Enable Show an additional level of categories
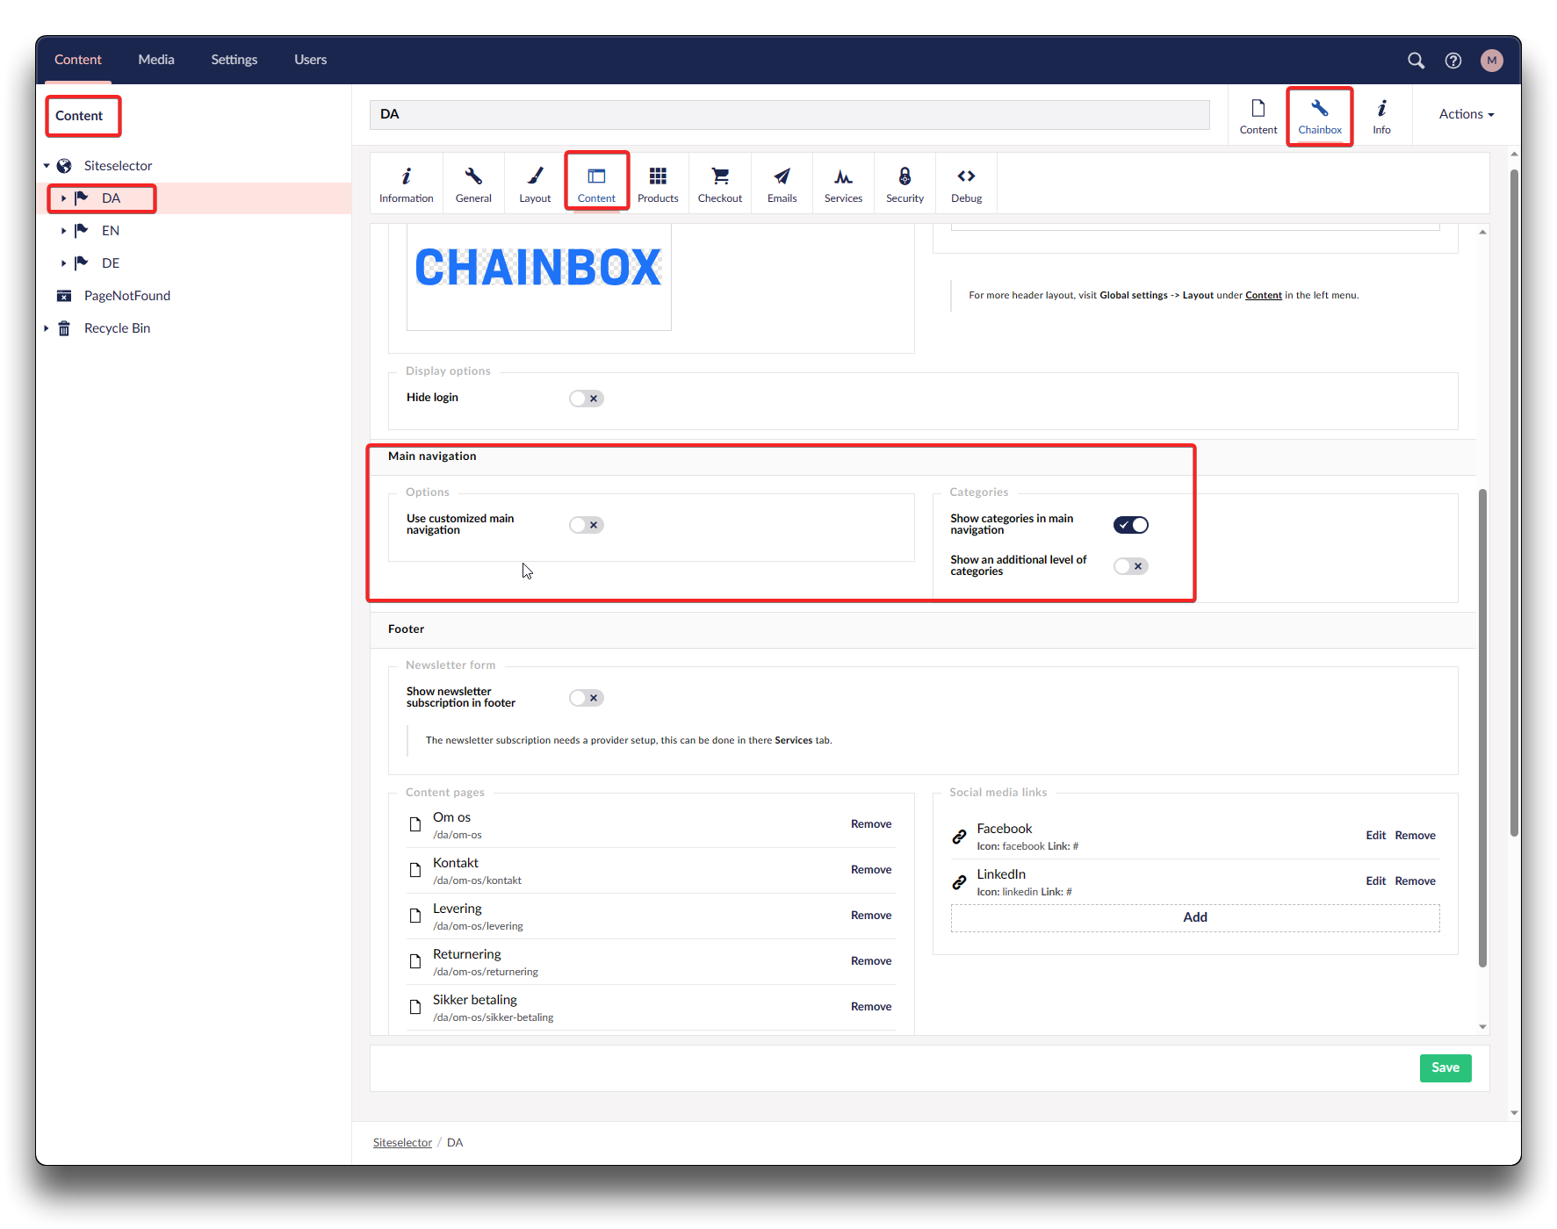This screenshot has width=1557, height=1229. [x=1130, y=566]
